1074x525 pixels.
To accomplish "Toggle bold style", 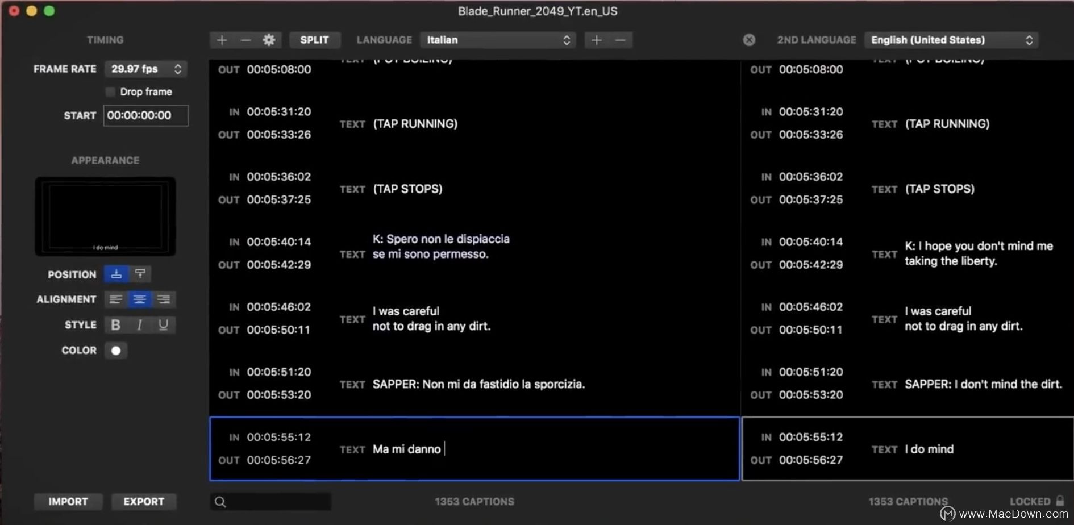I will [x=116, y=324].
